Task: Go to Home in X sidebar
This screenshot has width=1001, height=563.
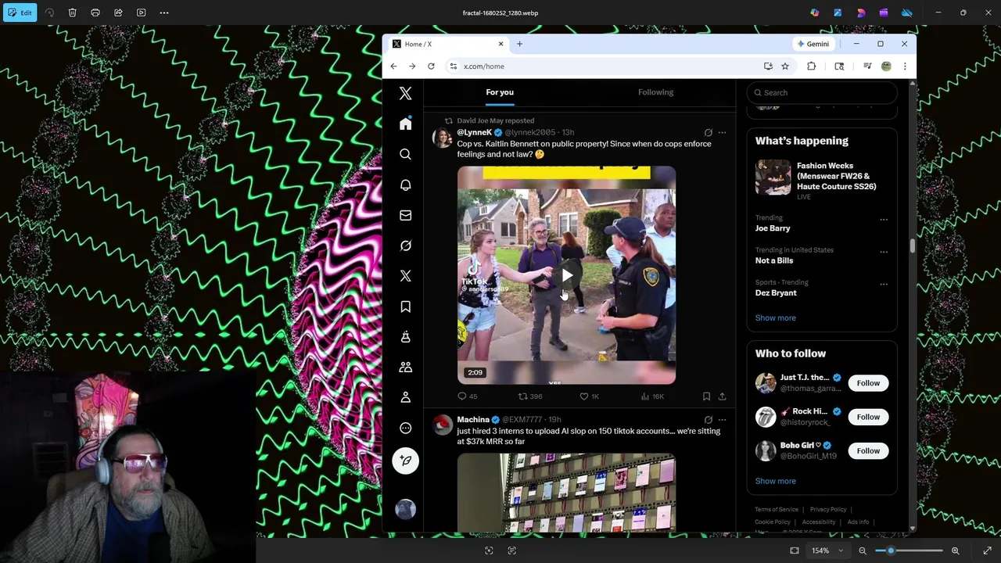Action: [x=405, y=124]
